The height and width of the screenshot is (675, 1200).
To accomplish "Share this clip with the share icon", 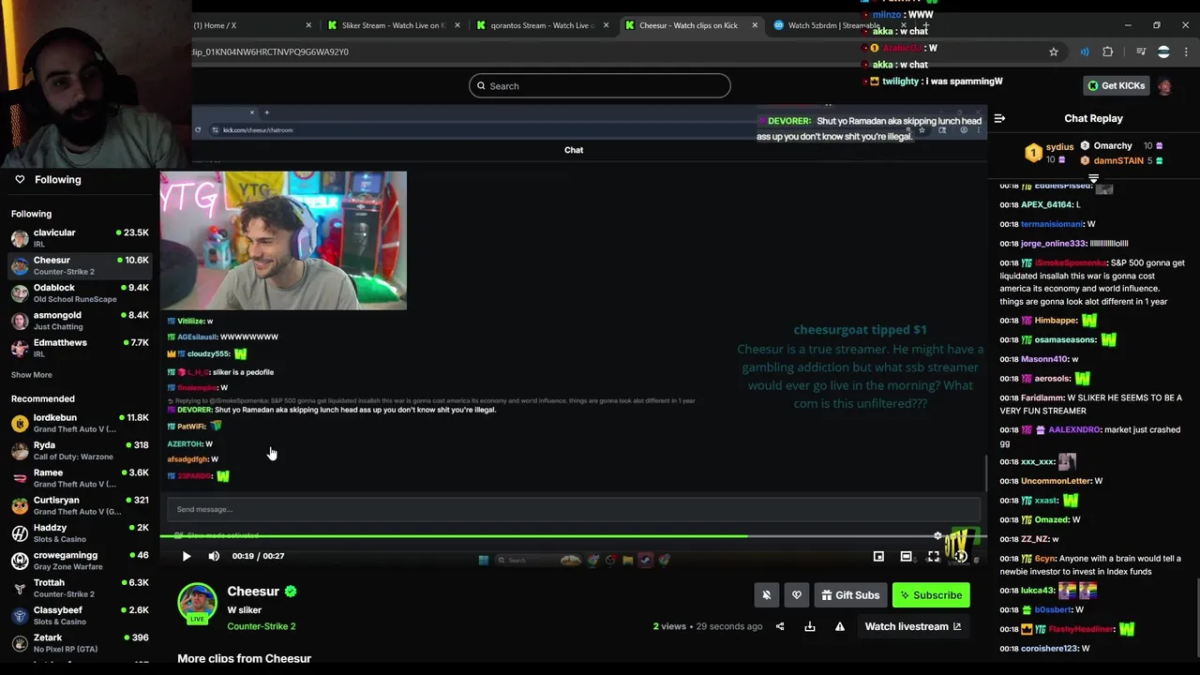I will tap(780, 626).
